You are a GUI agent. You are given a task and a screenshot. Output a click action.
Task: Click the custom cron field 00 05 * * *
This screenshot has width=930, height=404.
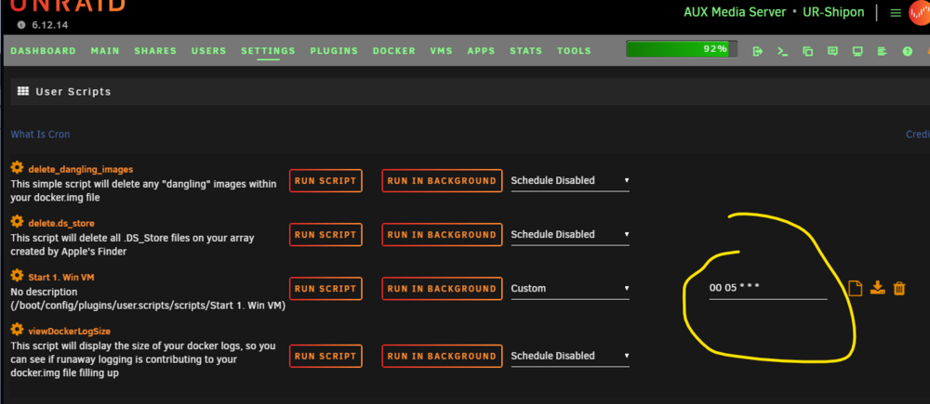(767, 289)
